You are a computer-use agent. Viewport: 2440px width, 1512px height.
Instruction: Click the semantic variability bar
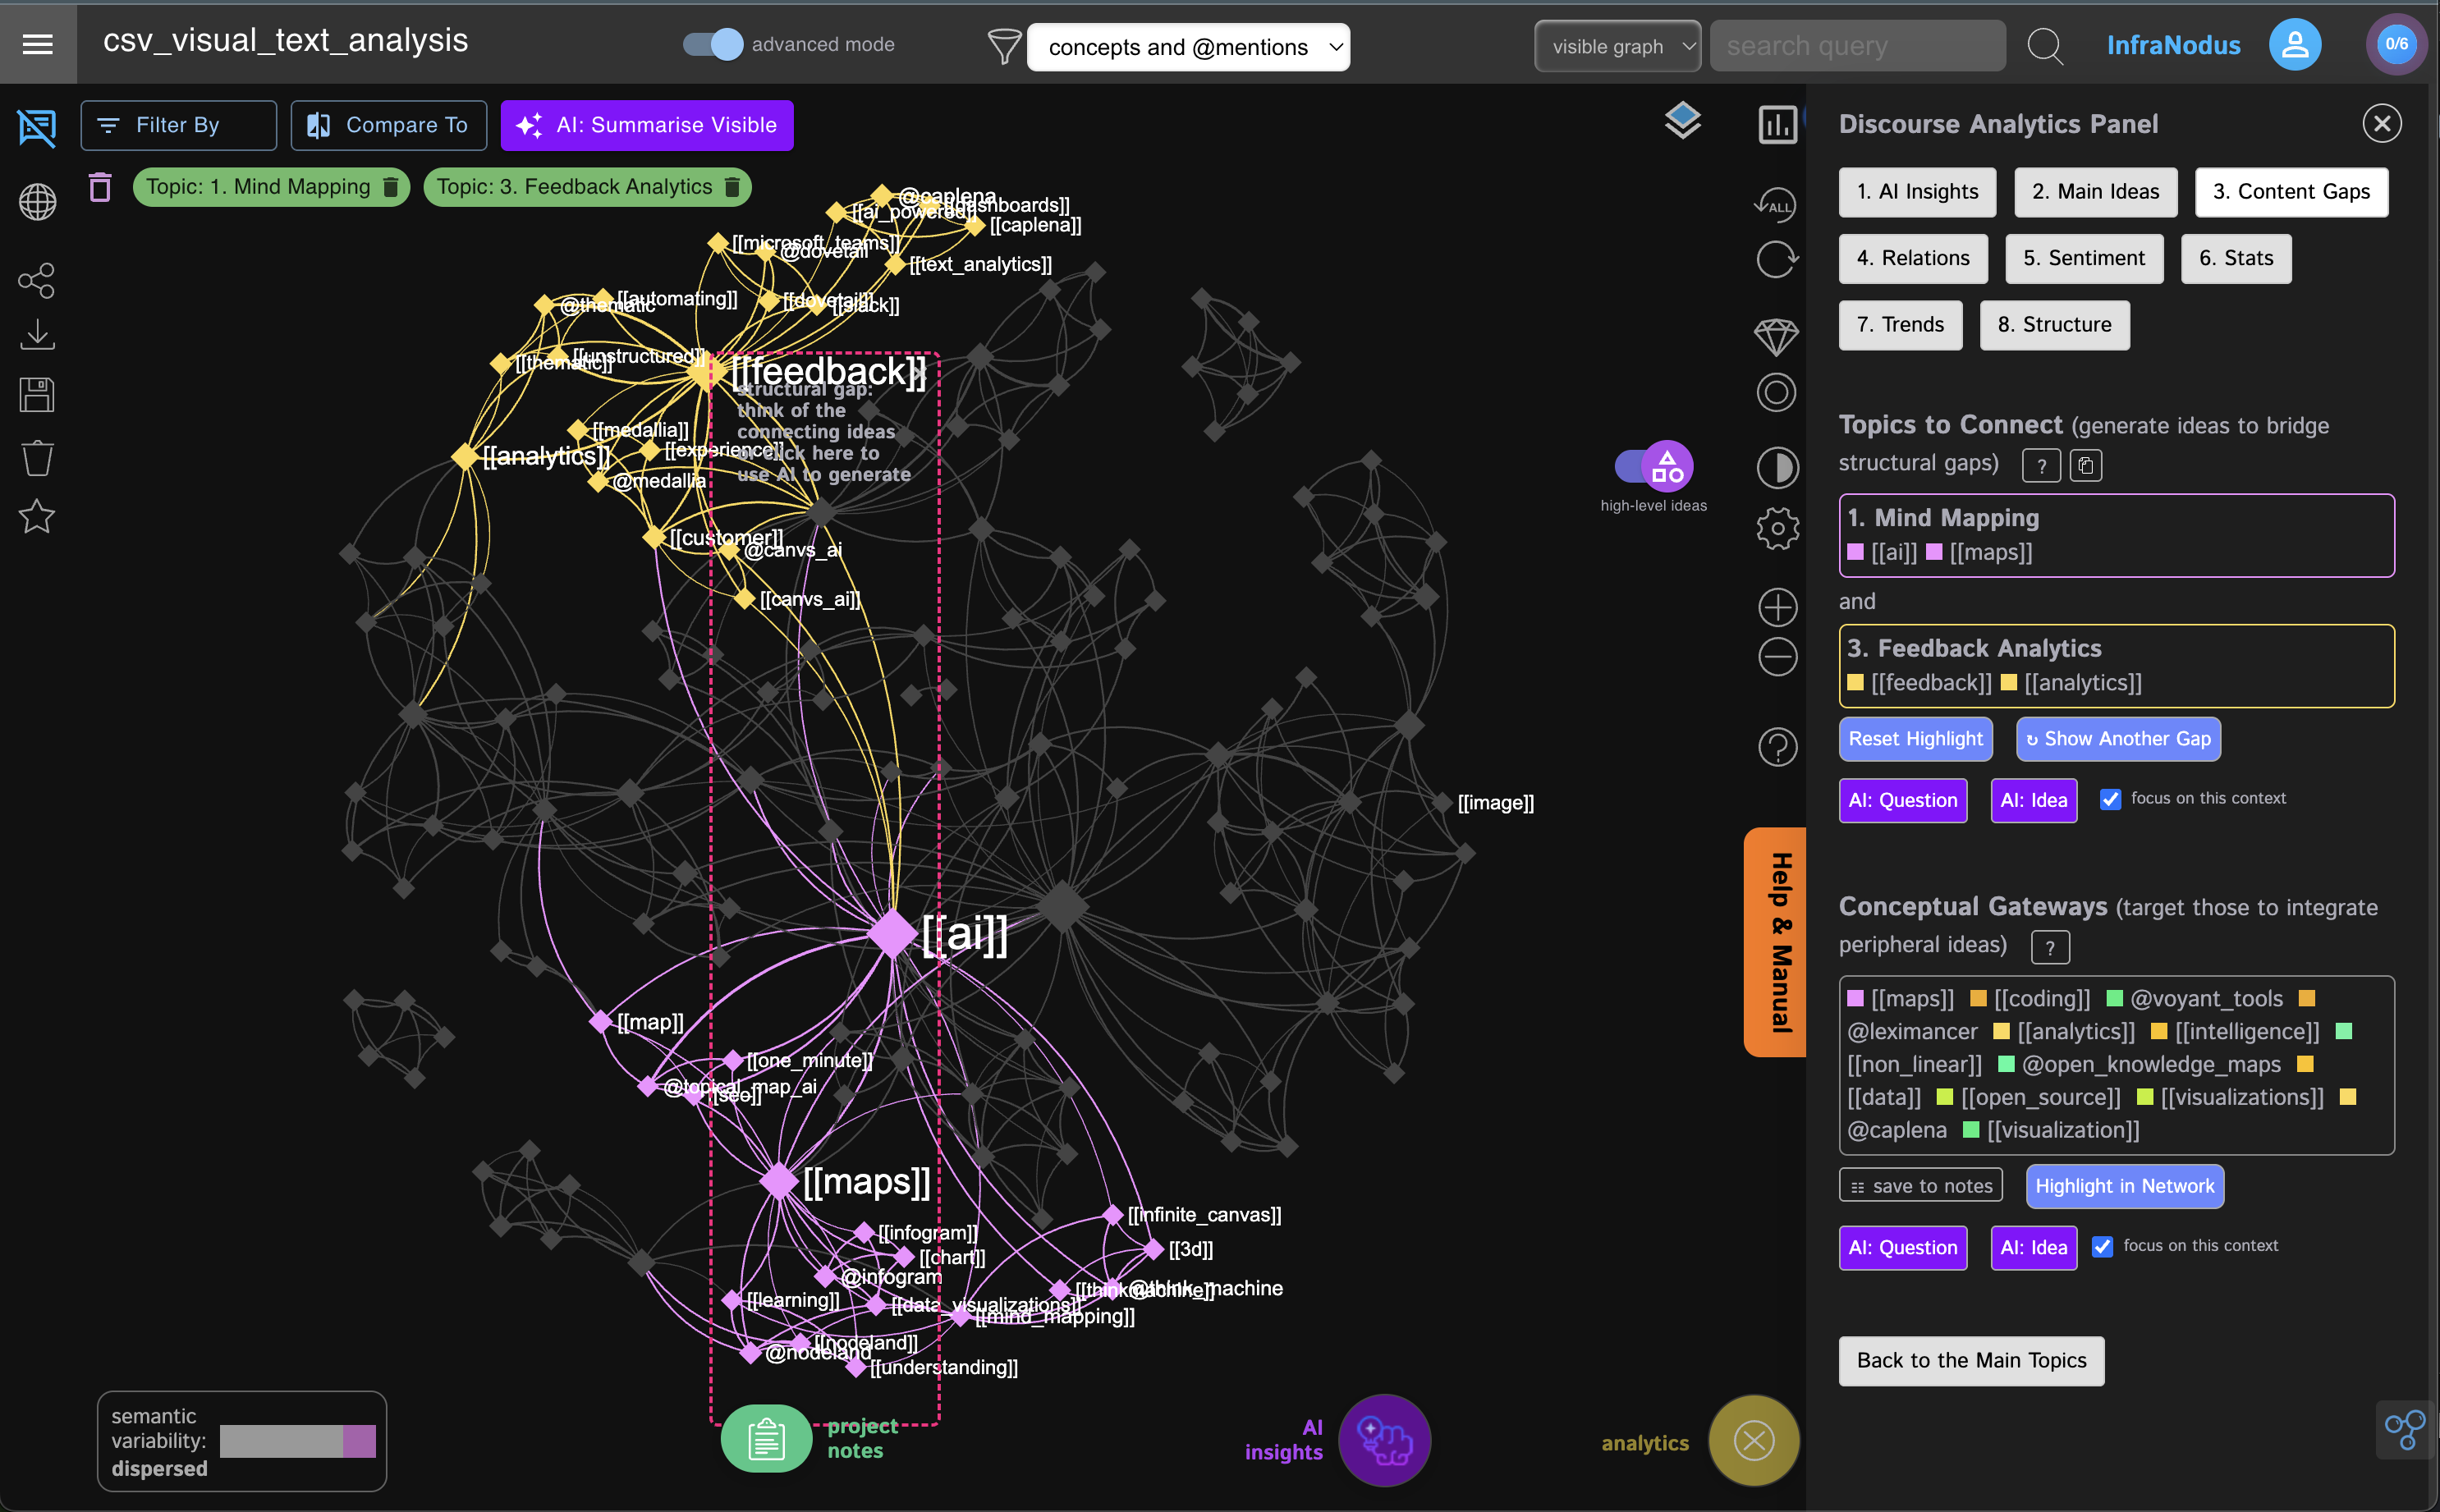coord(297,1441)
